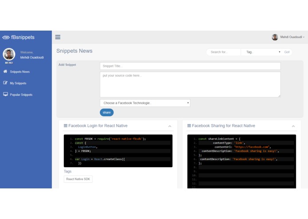
Task: Open the fBsnippets brand title link
Action: coord(23,37)
